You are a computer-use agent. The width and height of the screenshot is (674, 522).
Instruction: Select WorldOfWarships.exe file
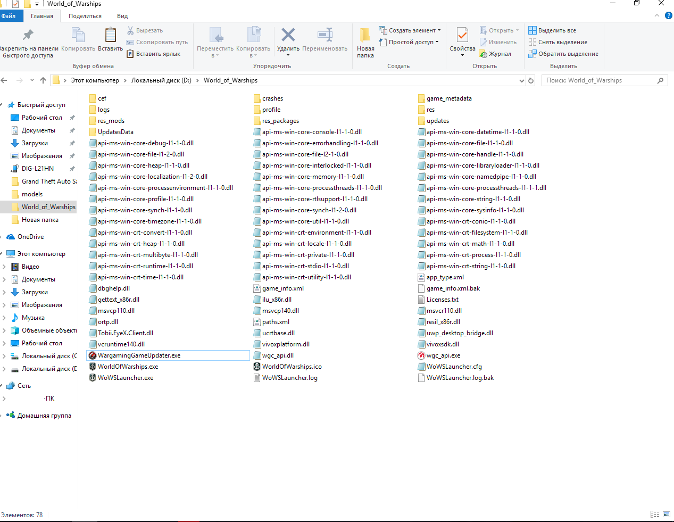click(123, 367)
